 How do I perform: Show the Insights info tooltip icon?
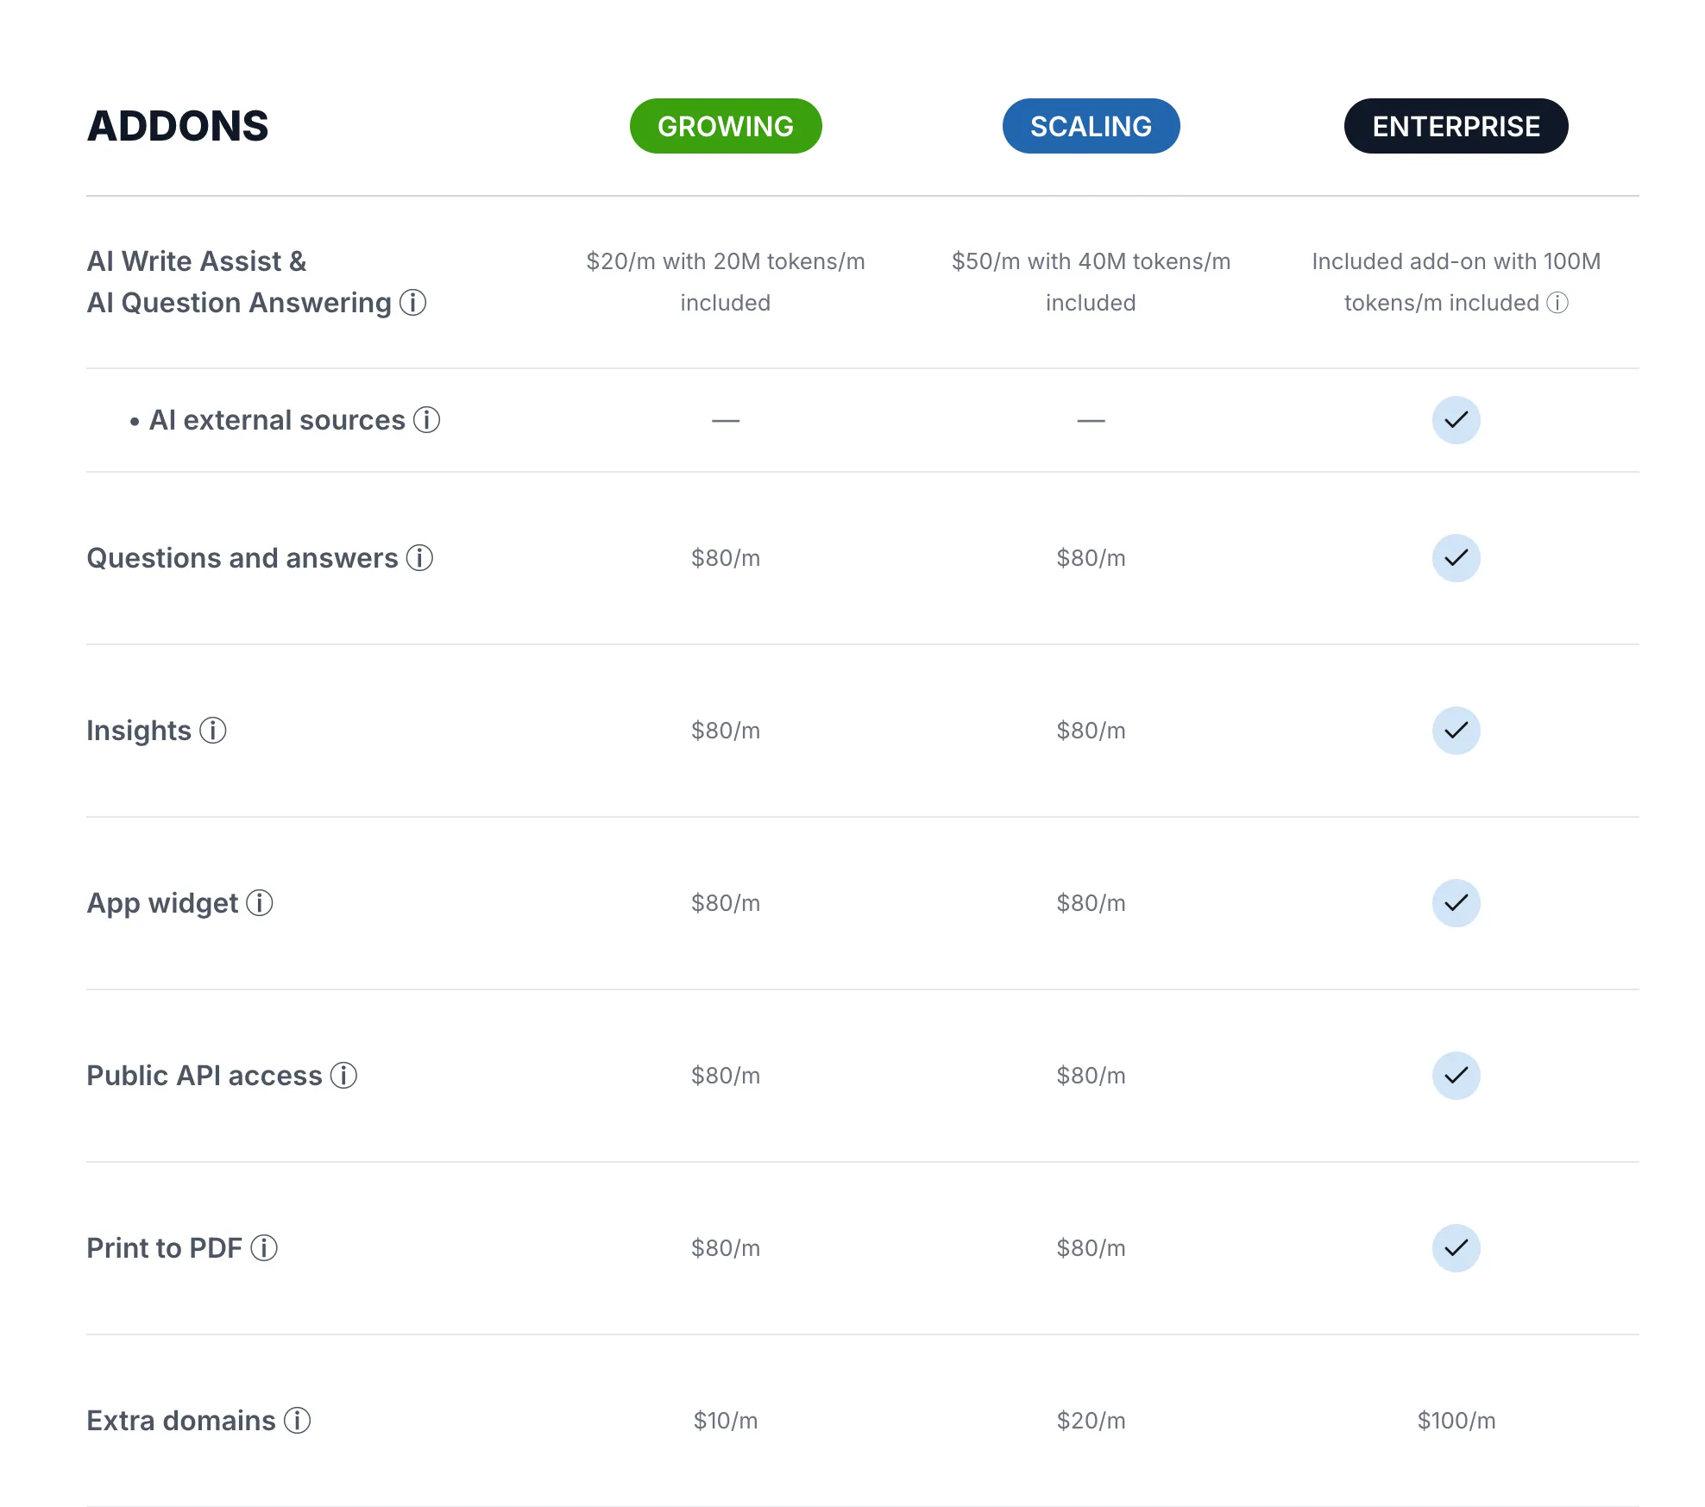coord(212,731)
